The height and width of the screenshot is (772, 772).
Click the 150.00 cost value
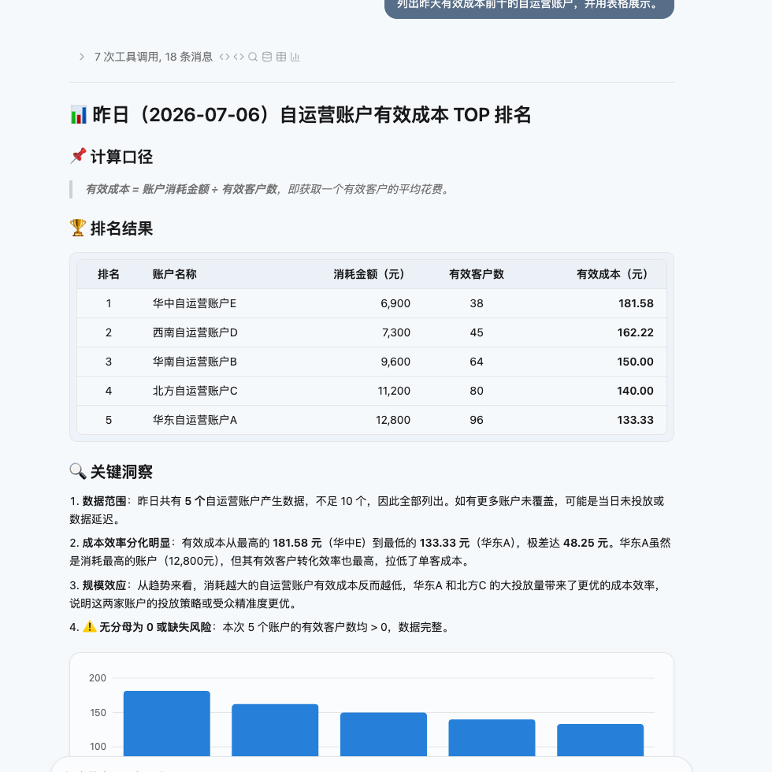tap(635, 362)
